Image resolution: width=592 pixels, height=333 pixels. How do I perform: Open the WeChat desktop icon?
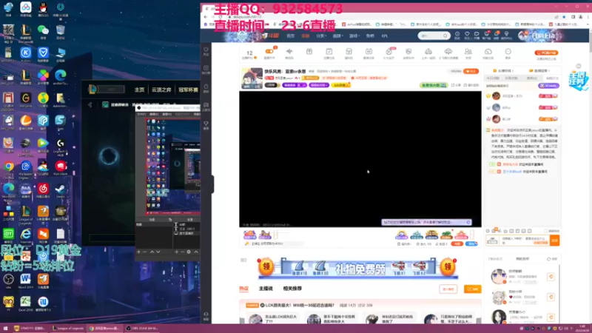[x=43, y=30]
